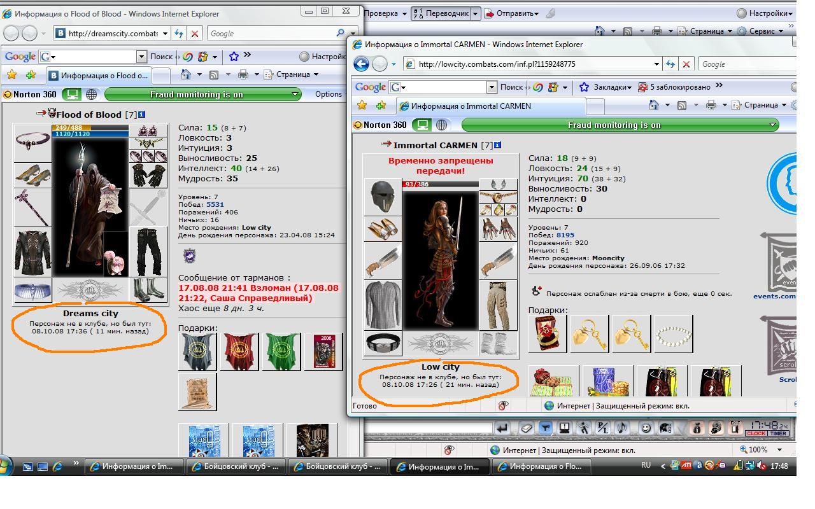Open info icon next to Immortal CARMEN [7]
This screenshot has width=815, height=509.
497,145
